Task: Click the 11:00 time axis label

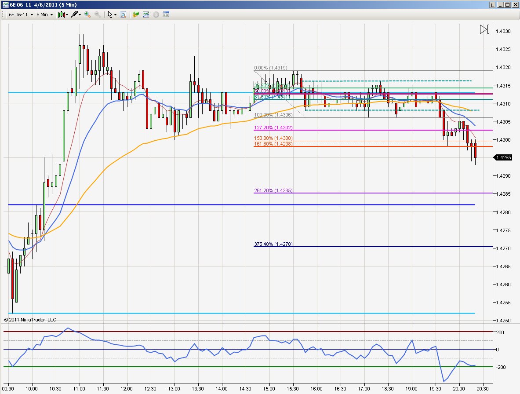Action: [79, 389]
